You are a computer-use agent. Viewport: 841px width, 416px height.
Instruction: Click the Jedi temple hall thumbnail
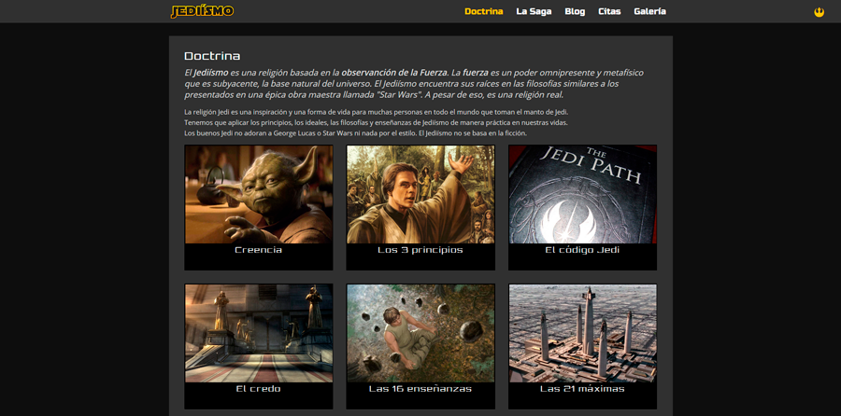coord(259,333)
